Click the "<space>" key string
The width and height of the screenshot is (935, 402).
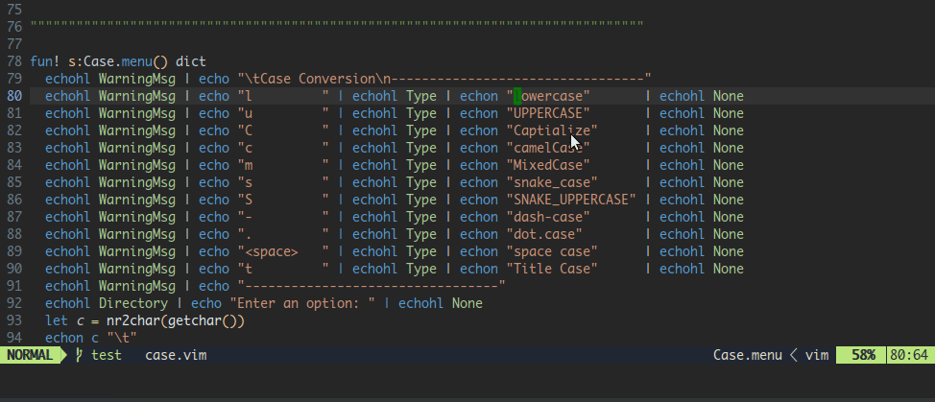click(272, 251)
